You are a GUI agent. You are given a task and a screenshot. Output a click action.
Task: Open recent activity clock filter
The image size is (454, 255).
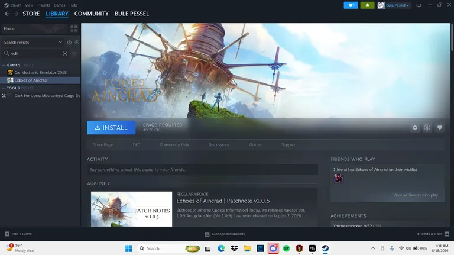69,43
